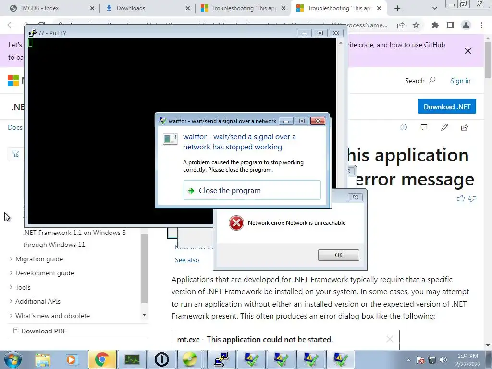Open Search on the Microsoft Docs header
Screen dimensions: 492x369
(420, 81)
